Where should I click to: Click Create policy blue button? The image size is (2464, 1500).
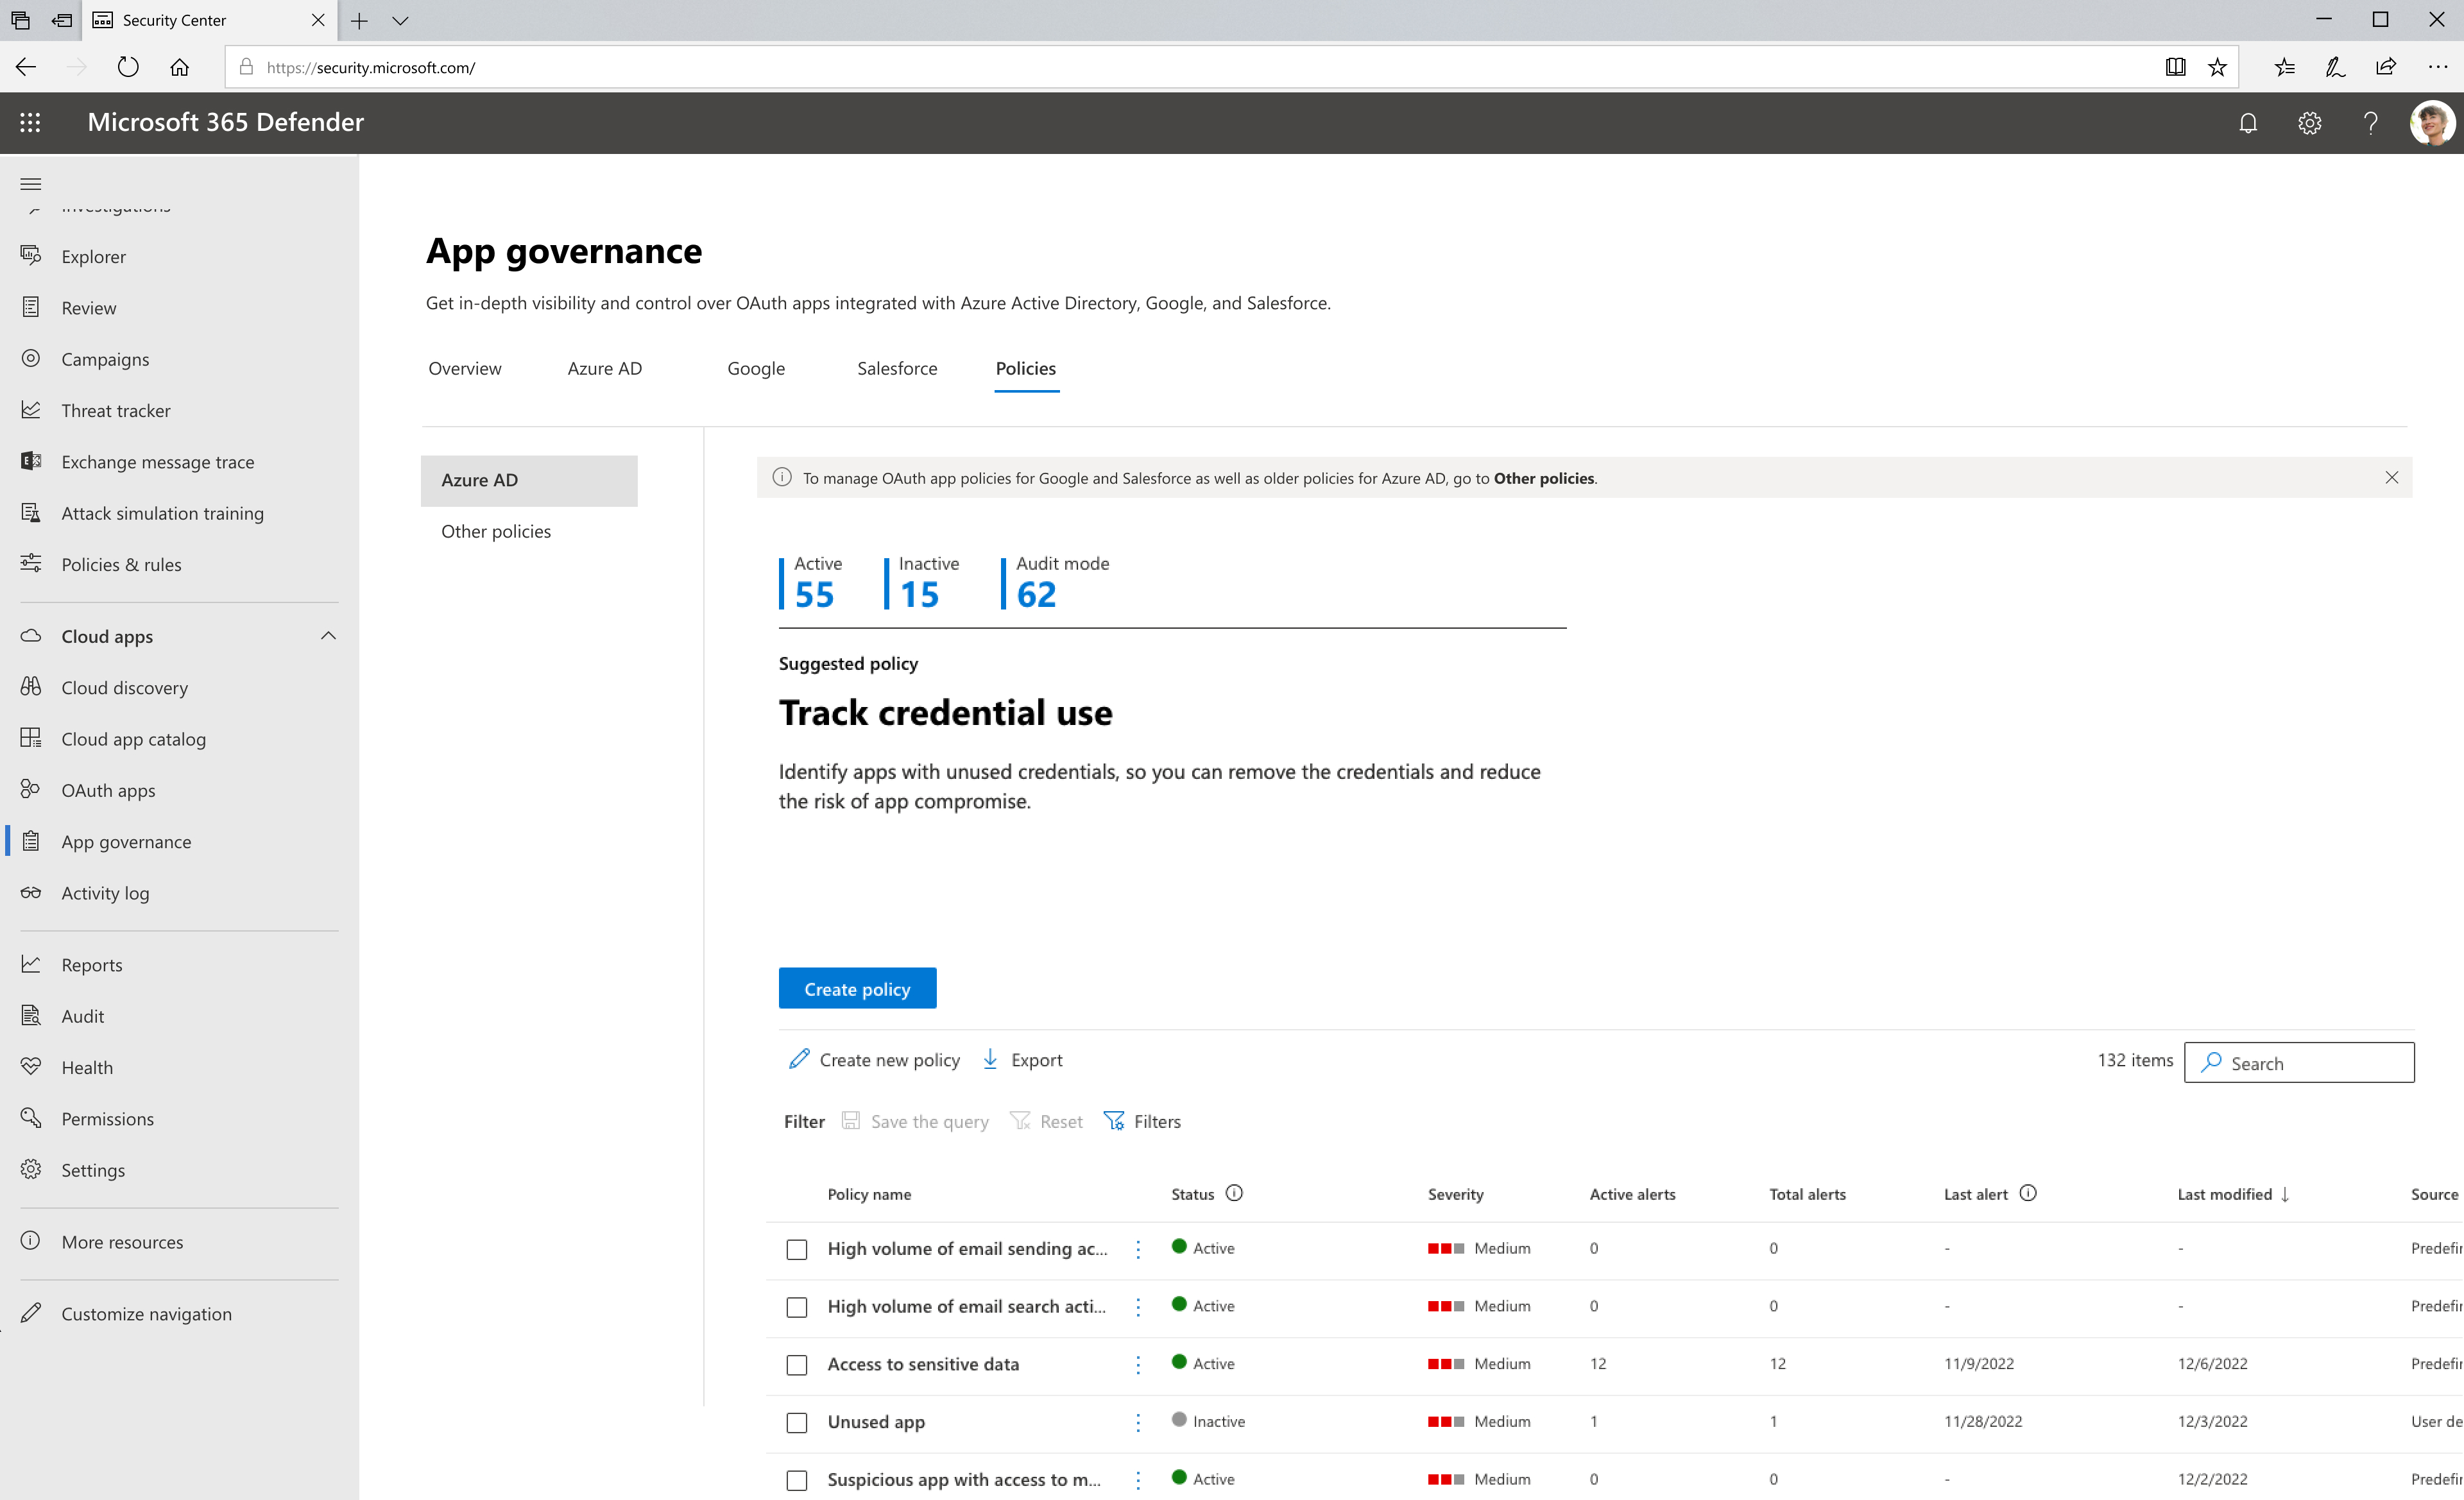[857, 987]
